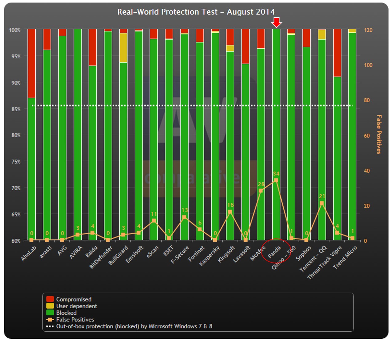Hide the False Positives series via legend
Viewport: 391px width, 343px height.
75,320
